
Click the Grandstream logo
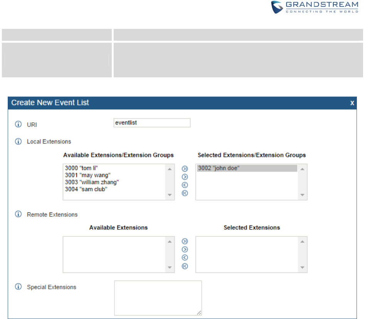[315, 7]
